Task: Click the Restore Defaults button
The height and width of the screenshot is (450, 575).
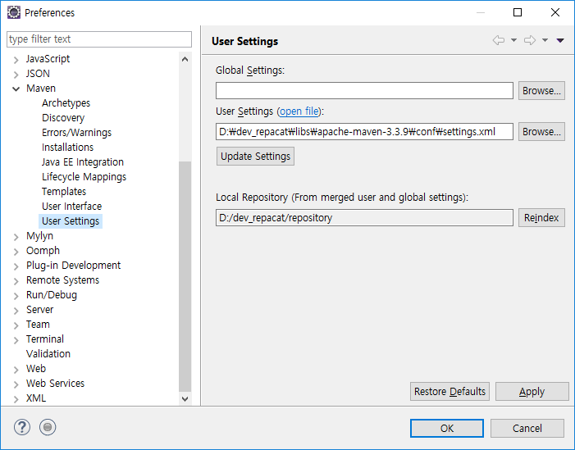Action: (450, 391)
